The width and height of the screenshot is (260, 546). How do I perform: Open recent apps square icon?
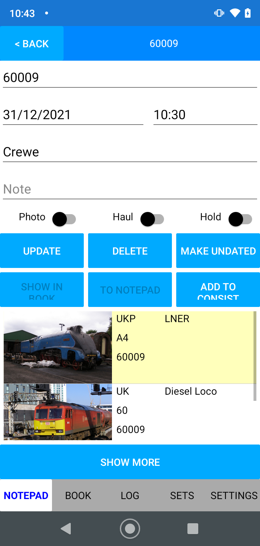[193, 529]
